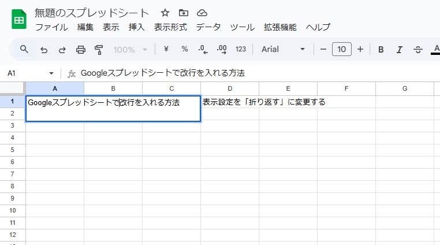Screen dimensions: 440x245
Task: Undo the last action
Action: [x=44, y=50]
